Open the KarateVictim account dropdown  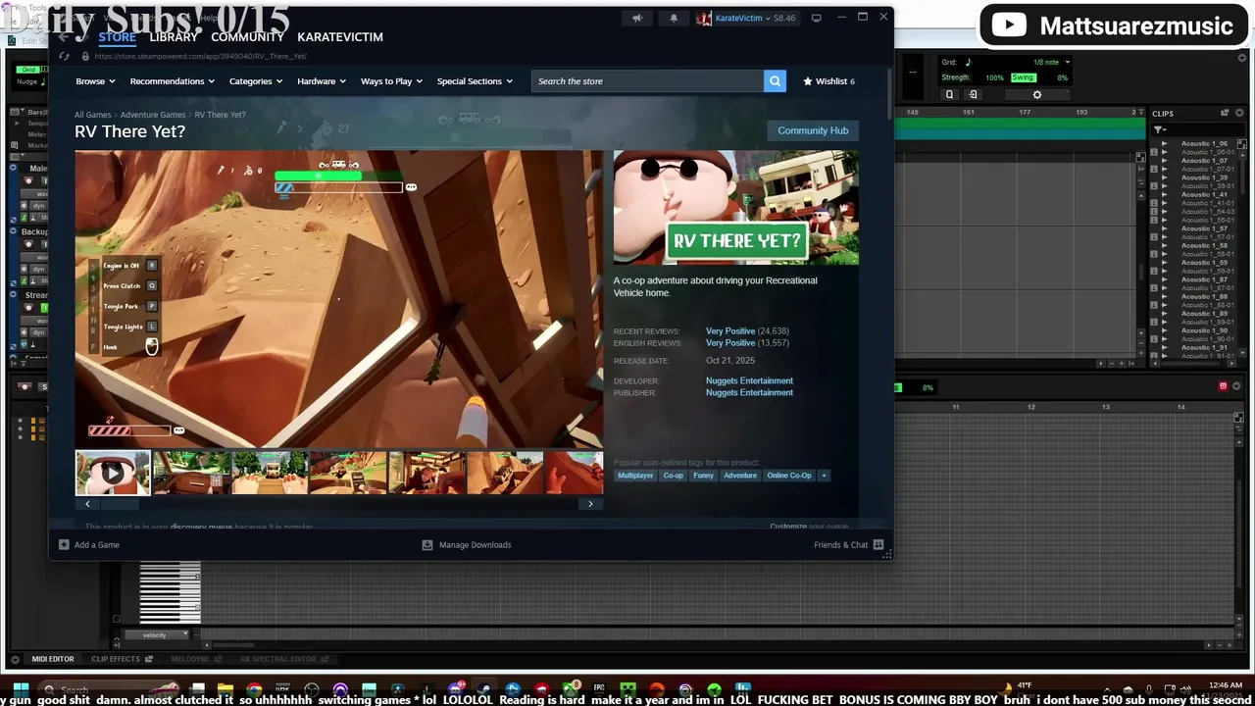[x=746, y=18]
